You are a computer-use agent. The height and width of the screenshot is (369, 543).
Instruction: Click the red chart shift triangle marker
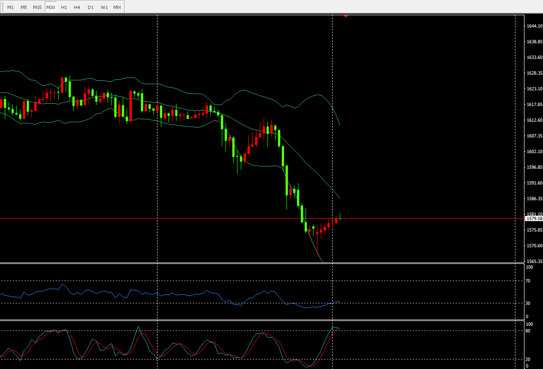346,16
